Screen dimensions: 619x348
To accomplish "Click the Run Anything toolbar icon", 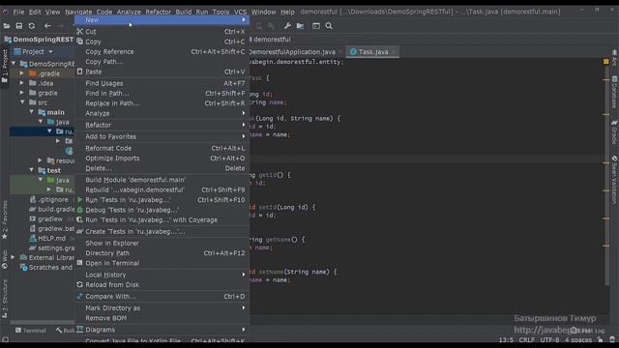I will 316,26.
